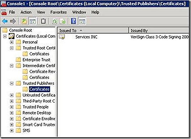Select the Certificate Revocation List item
The image size is (191, 139).
point(42,72)
